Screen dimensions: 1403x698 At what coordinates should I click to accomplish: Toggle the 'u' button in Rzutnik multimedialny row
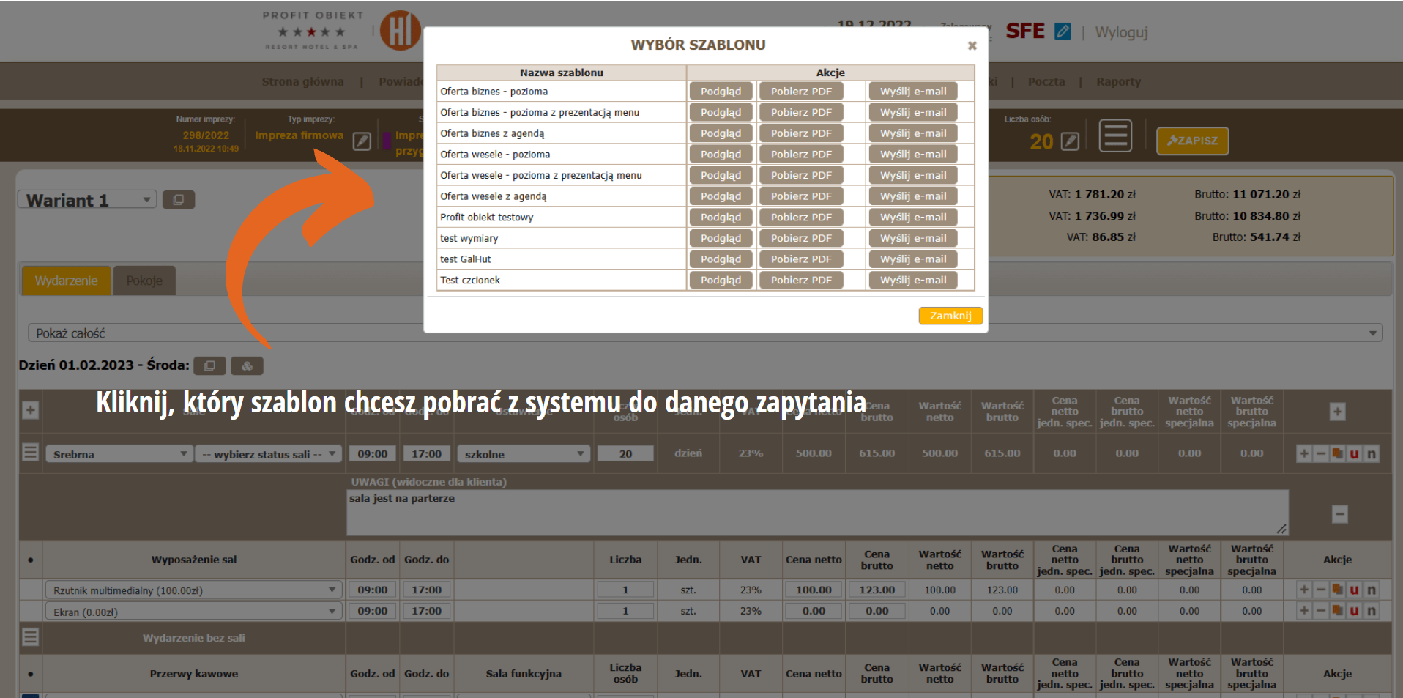(1354, 590)
